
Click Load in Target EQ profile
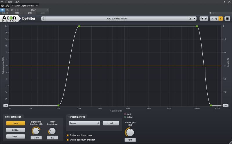point(111,123)
